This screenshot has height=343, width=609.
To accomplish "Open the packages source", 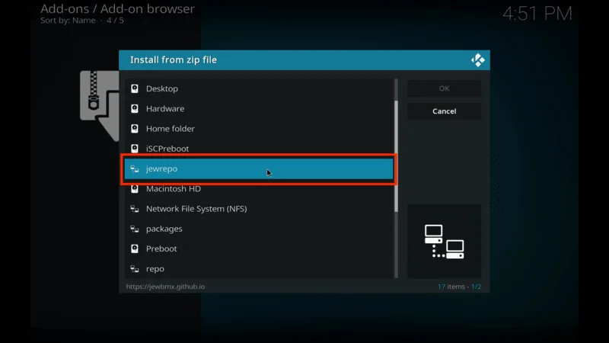I will point(259,229).
